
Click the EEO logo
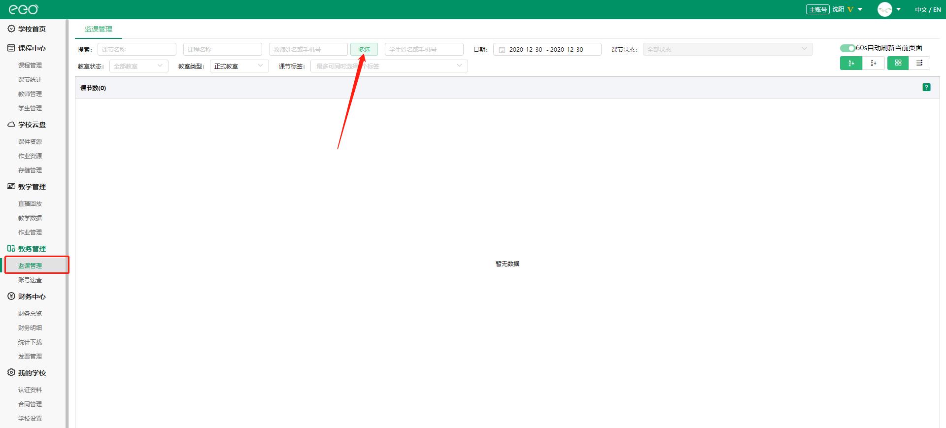click(x=23, y=9)
